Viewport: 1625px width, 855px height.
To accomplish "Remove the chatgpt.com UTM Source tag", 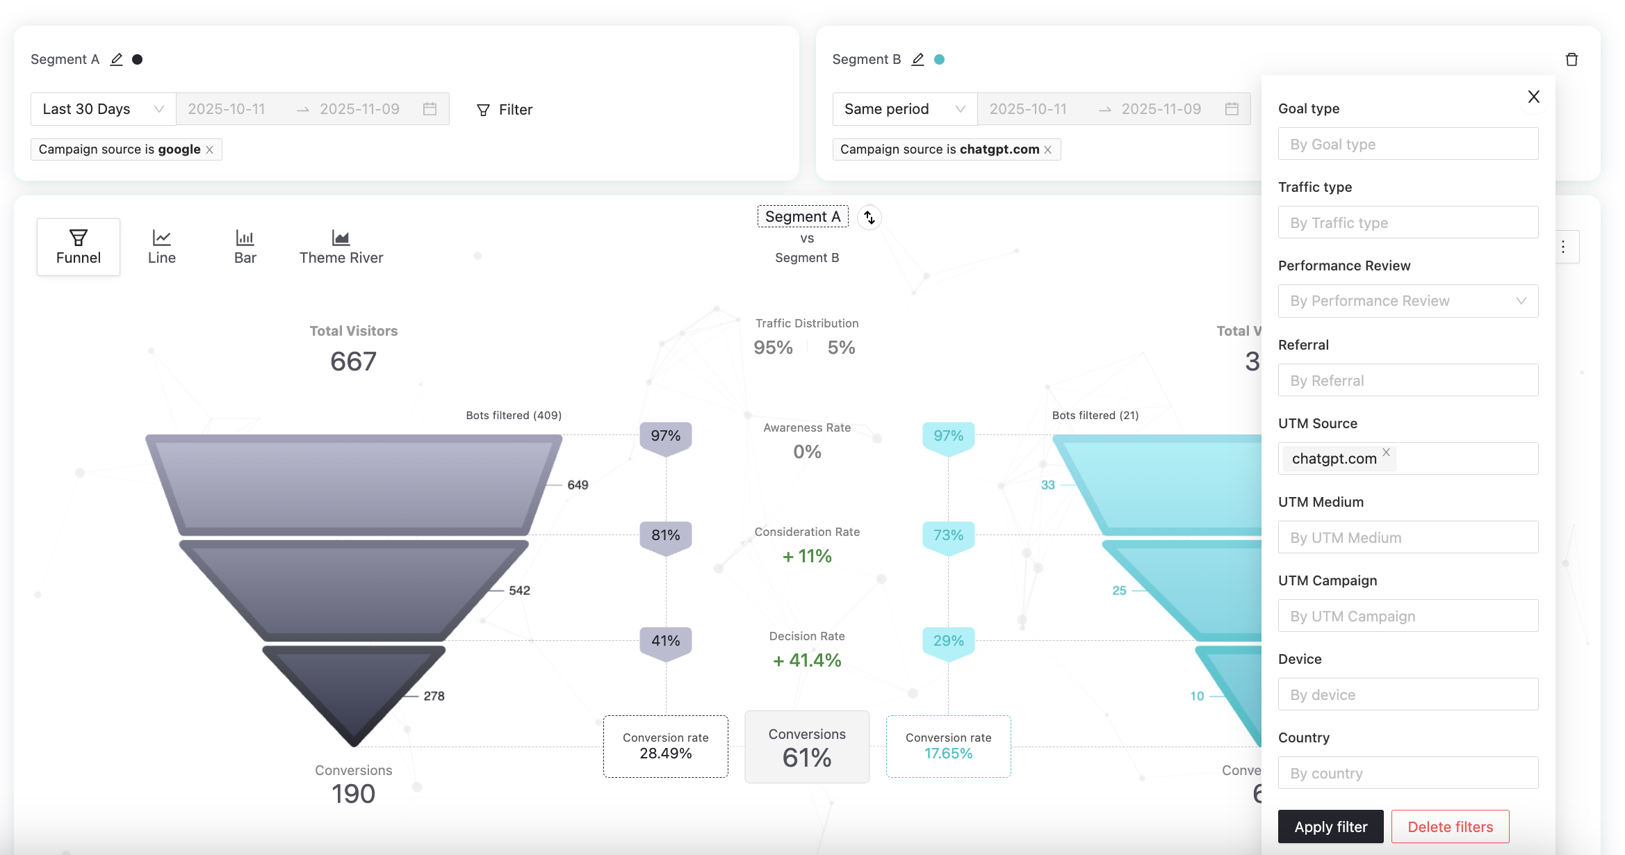I will [1387, 453].
